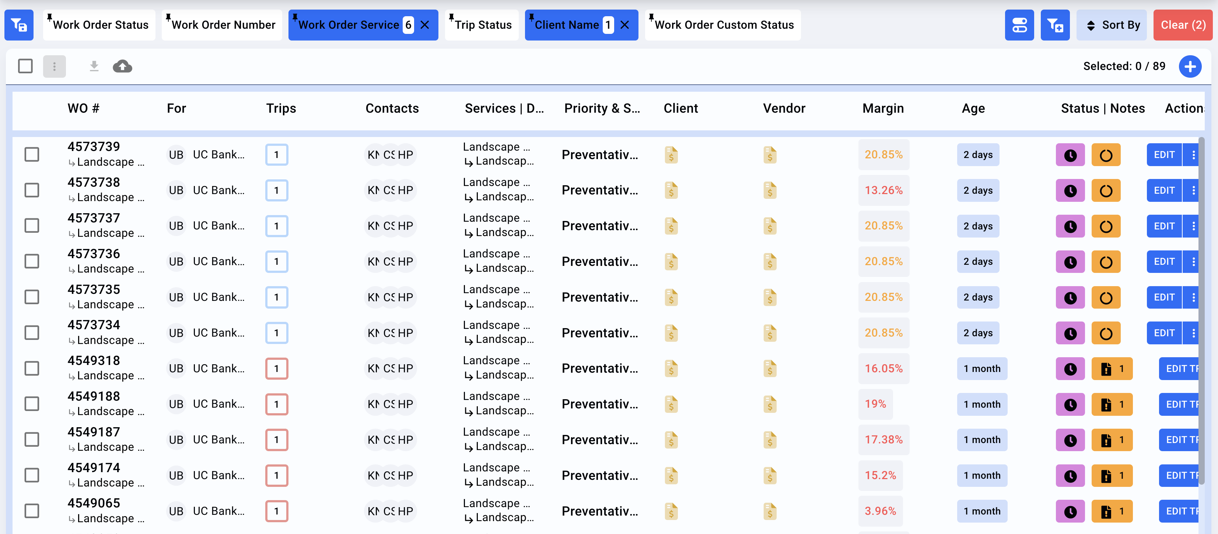Click the orange pending-status icon on WO 4573738
This screenshot has width=1218, height=534.
(1106, 190)
